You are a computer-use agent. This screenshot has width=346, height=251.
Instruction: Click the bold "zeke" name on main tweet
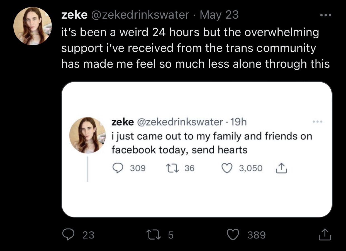coord(74,15)
